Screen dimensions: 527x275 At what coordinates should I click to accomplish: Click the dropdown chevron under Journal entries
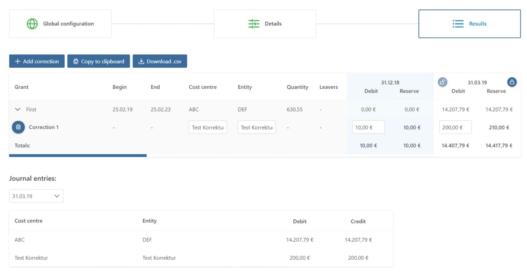click(x=57, y=195)
